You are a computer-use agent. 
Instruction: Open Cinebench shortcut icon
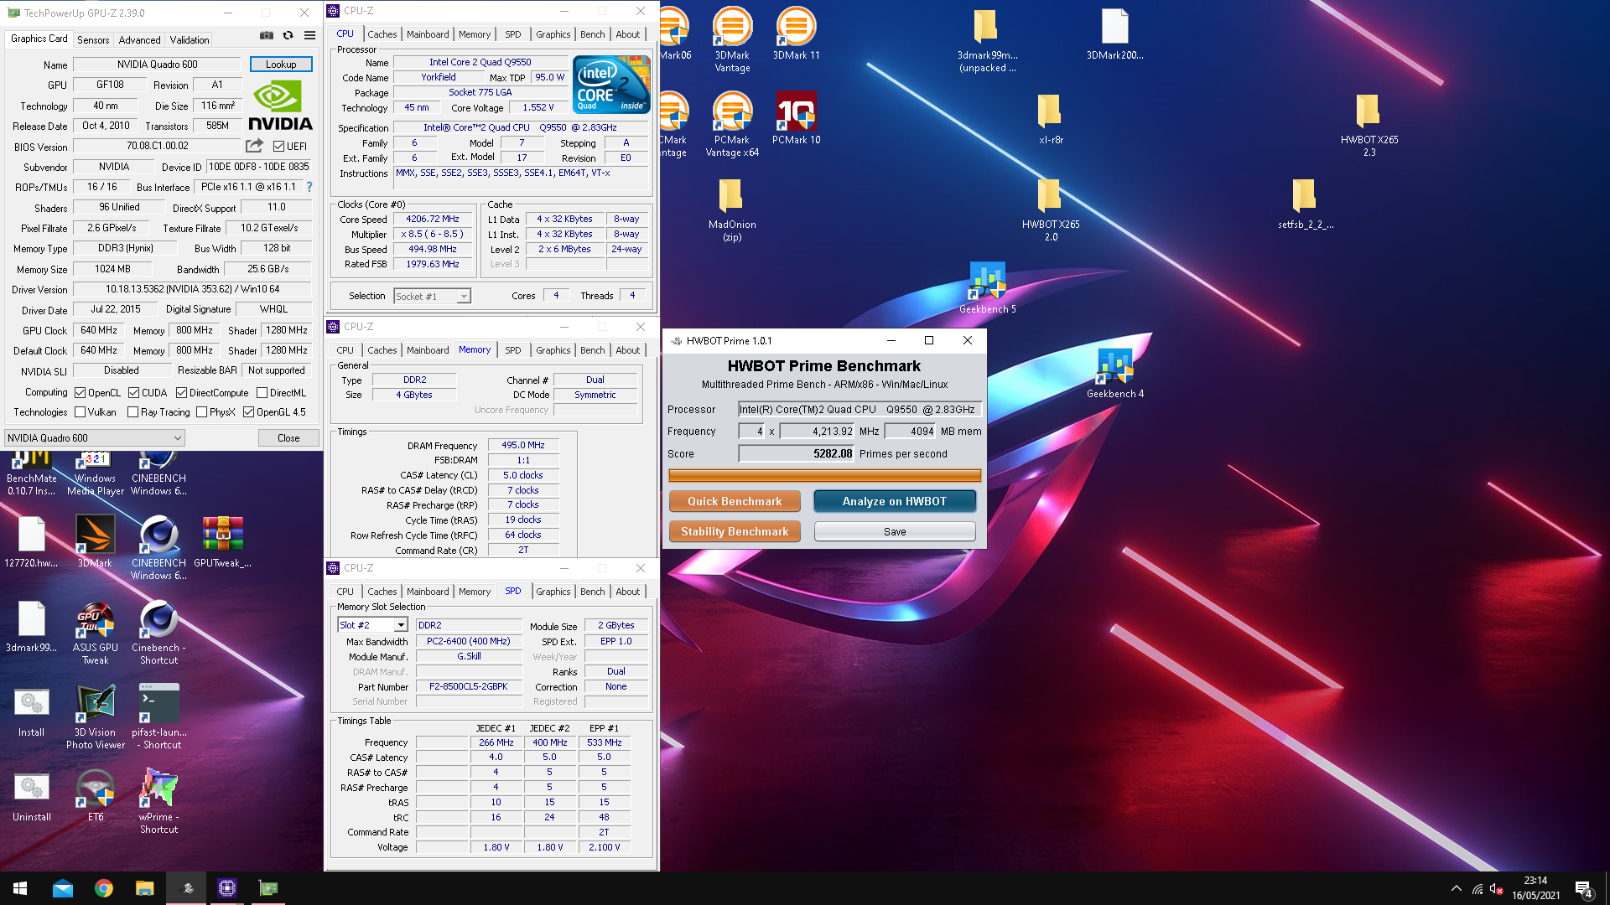tap(158, 633)
